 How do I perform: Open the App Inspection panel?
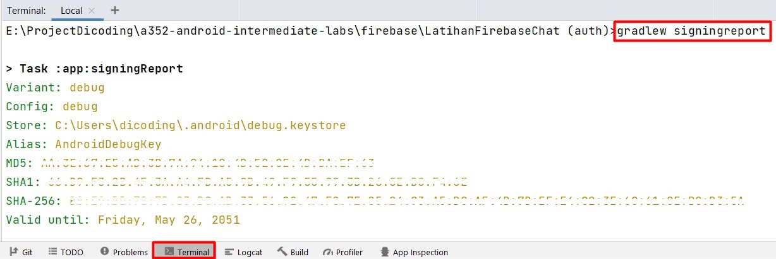[x=414, y=252]
